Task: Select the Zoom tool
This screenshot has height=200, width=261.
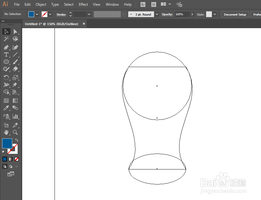Action: tap(15, 132)
